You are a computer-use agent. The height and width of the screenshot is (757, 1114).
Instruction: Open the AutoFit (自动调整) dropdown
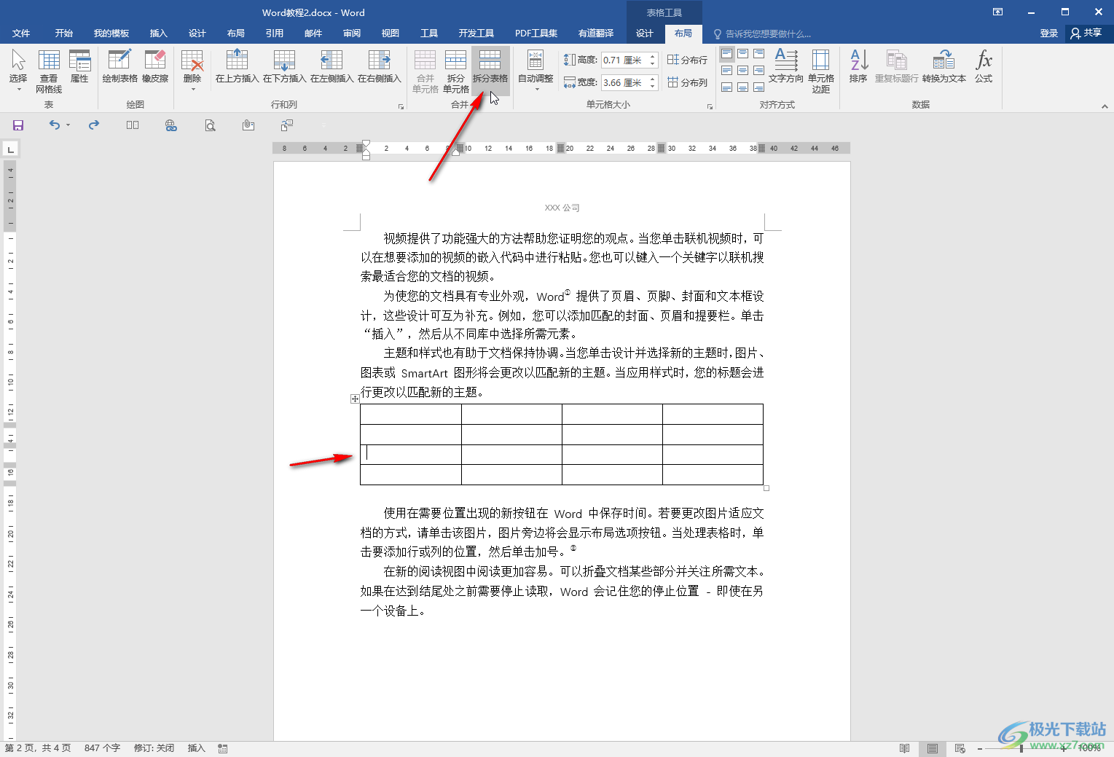coord(536,71)
